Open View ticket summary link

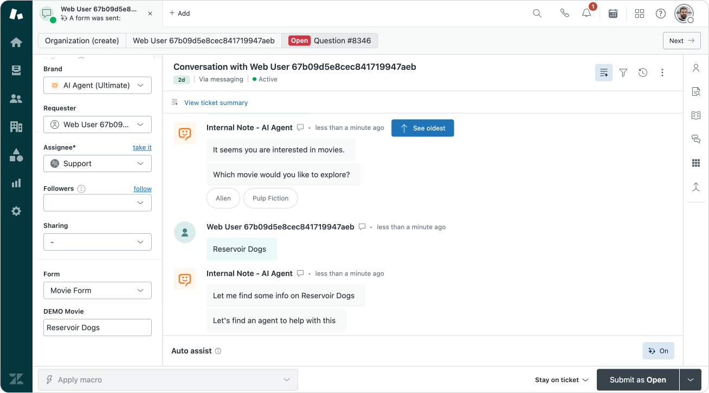click(x=216, y=102)
